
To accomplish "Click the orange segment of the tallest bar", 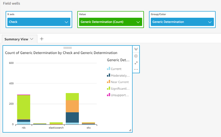I will pos(72,106).
